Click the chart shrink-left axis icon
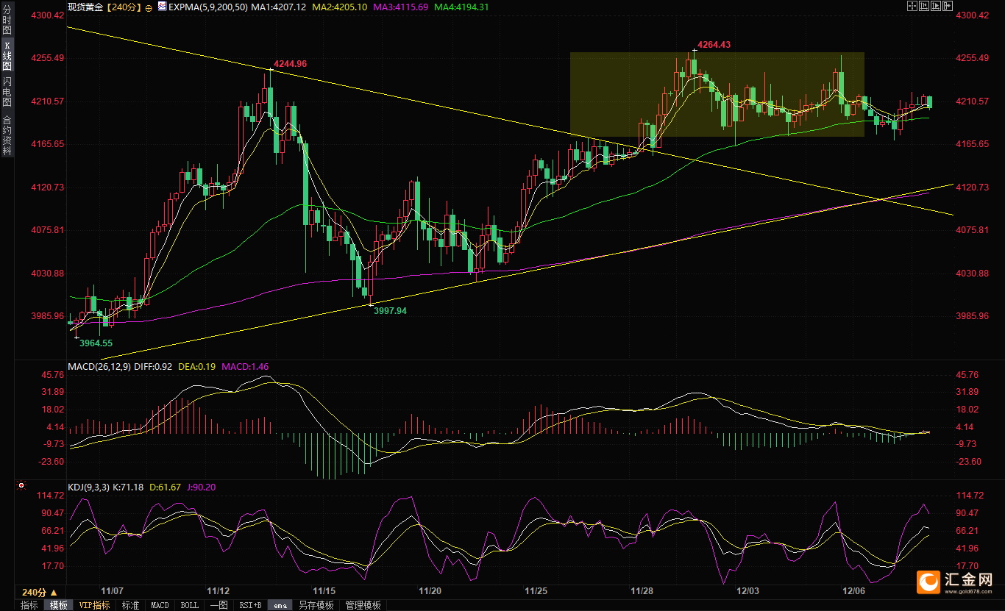The width and height of the screenshot is (1005, 611). pyautogui.click(x=924, y=6)
